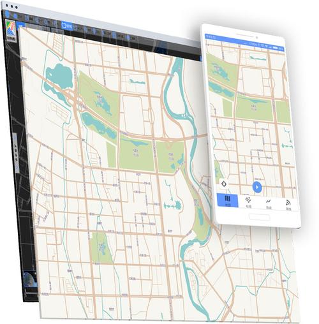Viewport: 319px width, 324px height.
Task: Tap the phone's rounded home button
Action: (x=259, y=217)
